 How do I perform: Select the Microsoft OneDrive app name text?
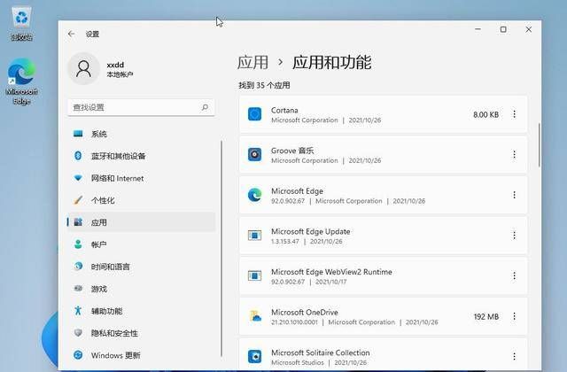pyautogui.click(x=305, y=312)
